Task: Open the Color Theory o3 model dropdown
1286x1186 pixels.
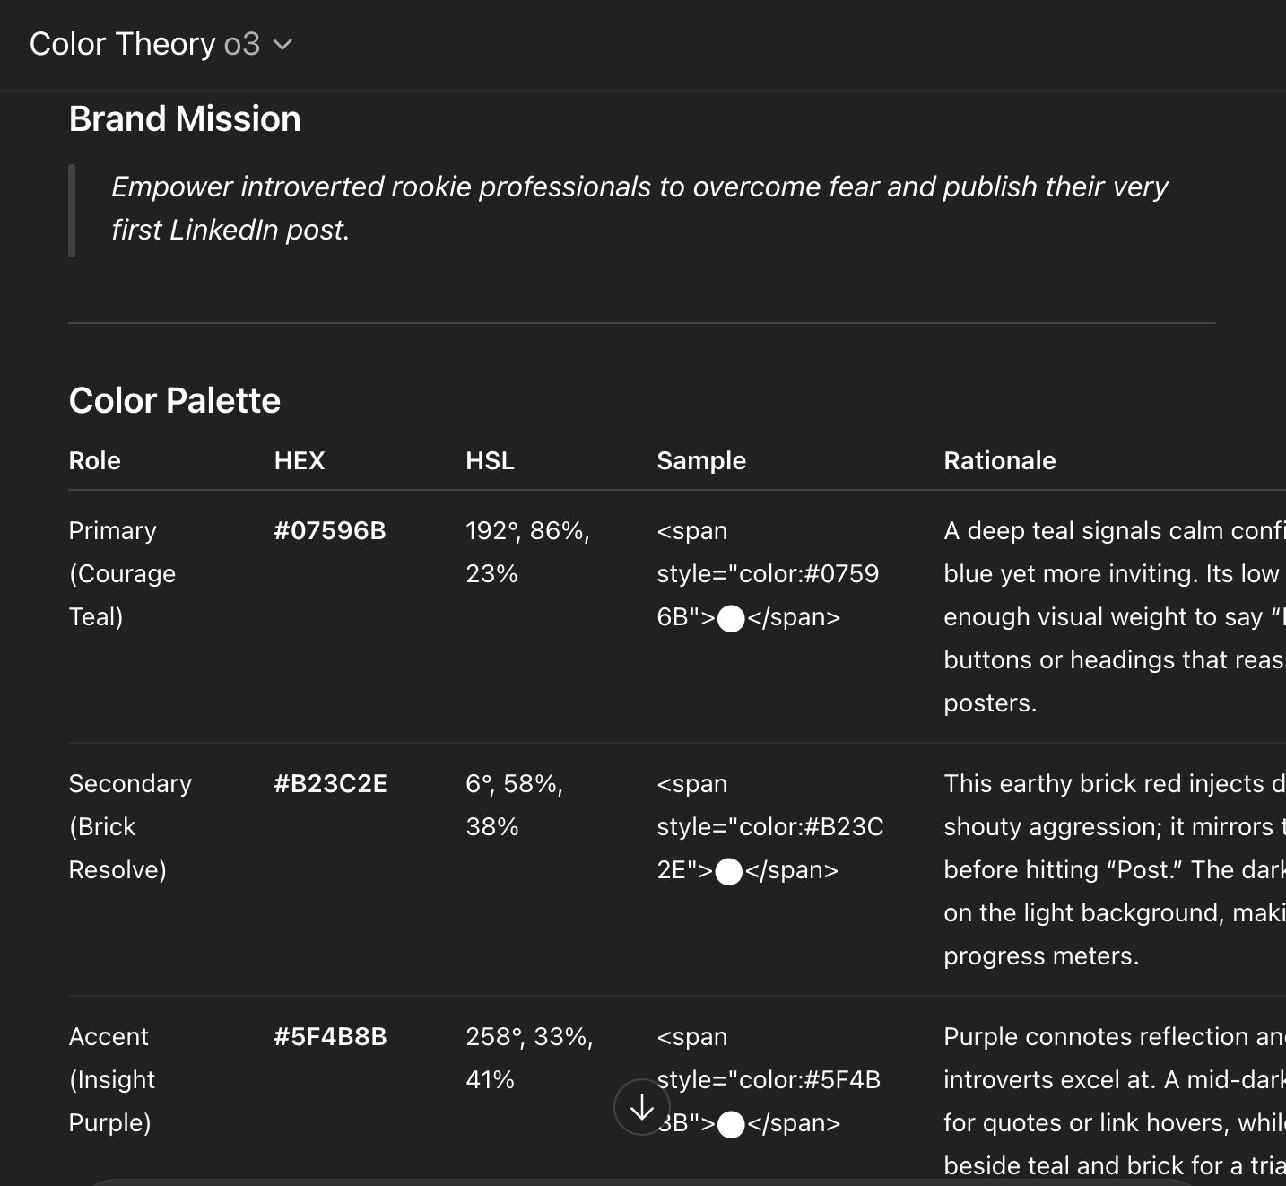Action: click(161, 44)
